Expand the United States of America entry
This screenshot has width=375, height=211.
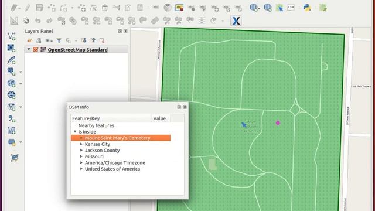click(x=81, y=169)
